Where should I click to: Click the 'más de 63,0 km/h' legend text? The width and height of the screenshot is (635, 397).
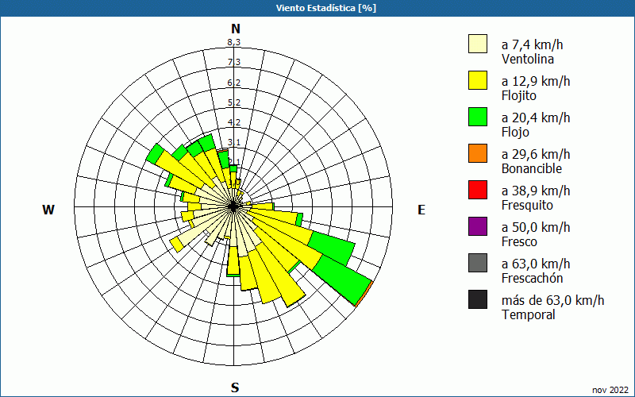point(553,300)
